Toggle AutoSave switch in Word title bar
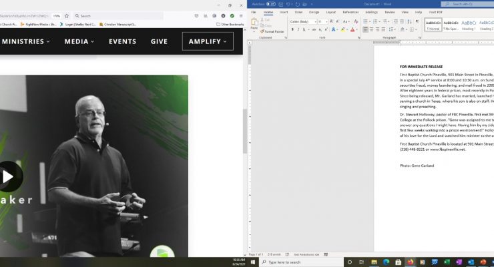The width and height of the screenshot is (494, 267). (270, 4)
